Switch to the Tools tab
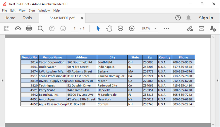 pyautogui.click(x=27, y=18)
